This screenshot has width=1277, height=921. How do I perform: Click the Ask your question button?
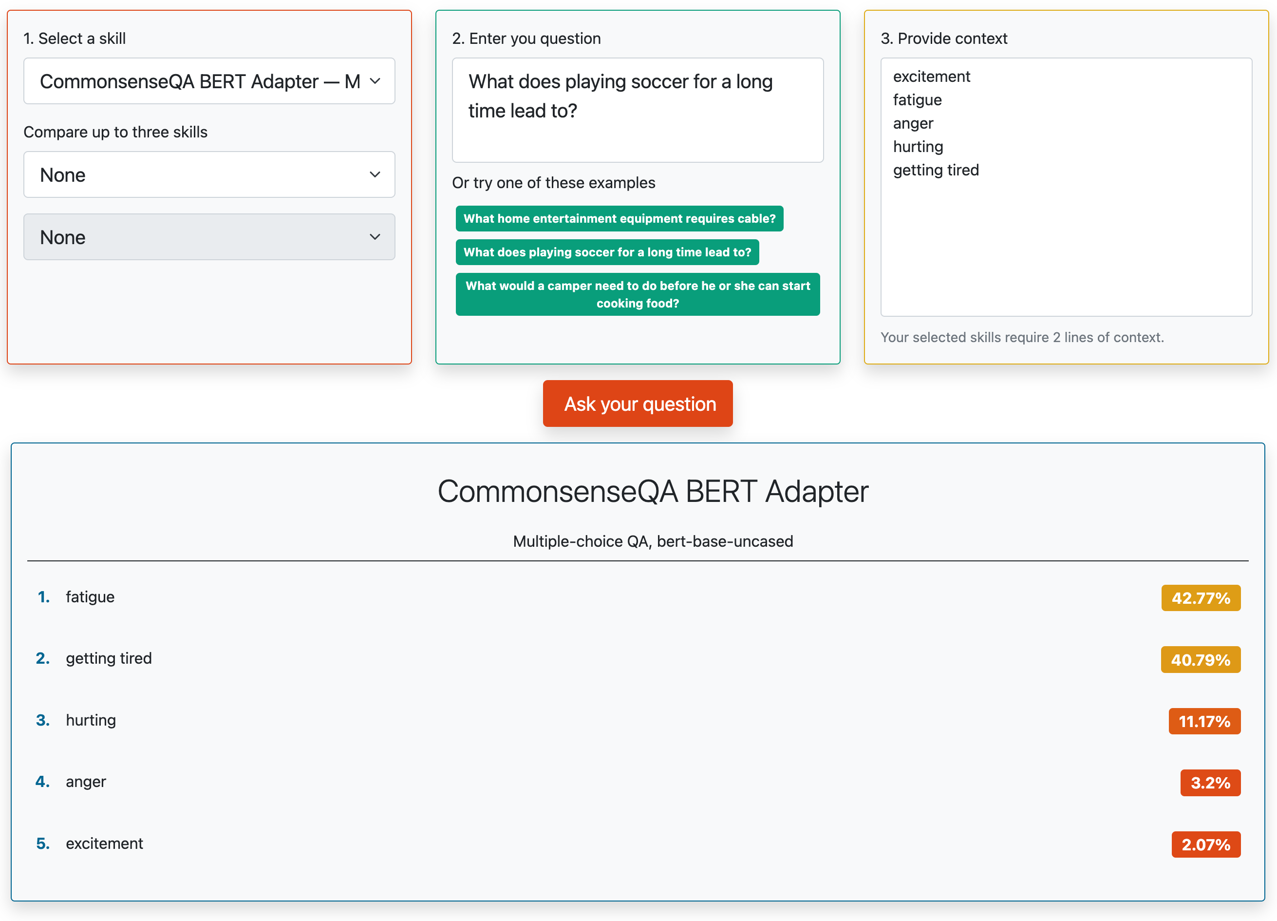(638, 404)
